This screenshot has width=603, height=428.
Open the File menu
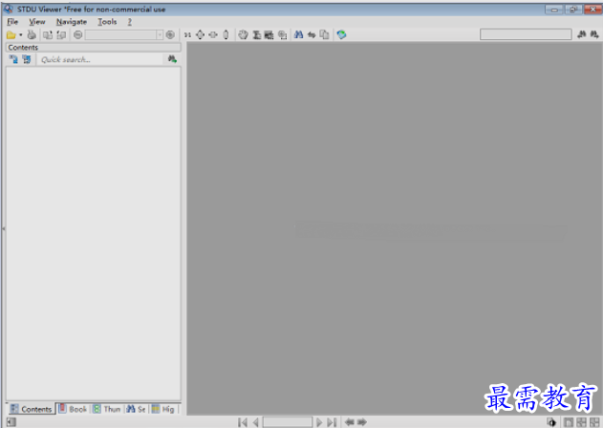12,22
